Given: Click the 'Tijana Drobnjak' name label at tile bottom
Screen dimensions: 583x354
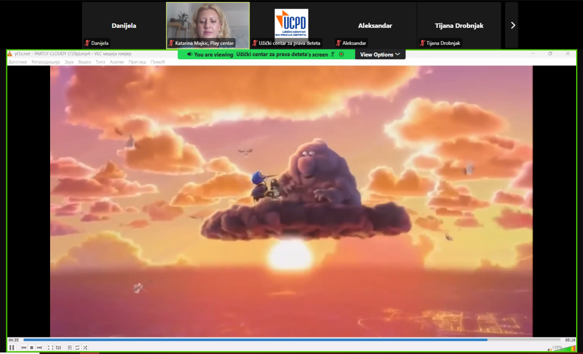Looking at the screenshot, I should pos(443,43).
